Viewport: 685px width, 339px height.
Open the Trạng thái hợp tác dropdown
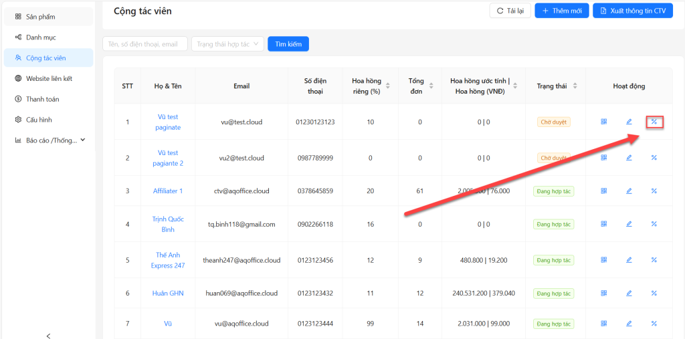[227, 44]
